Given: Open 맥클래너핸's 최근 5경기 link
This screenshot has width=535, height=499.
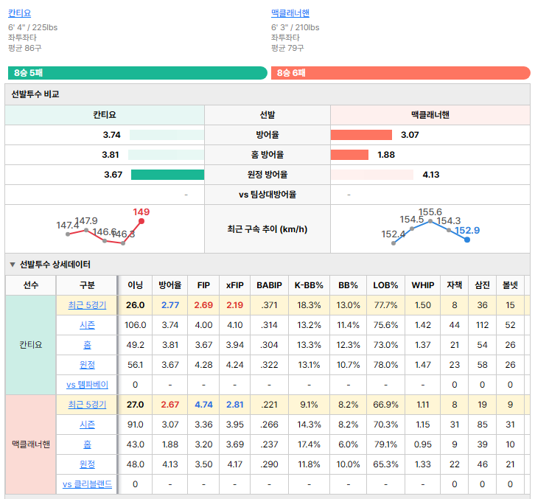Looking at the screenshot, I should (x=87, y=405).
